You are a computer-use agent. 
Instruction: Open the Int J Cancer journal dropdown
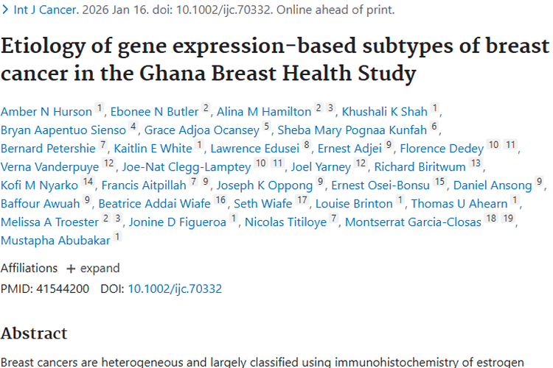click(31, 10)
